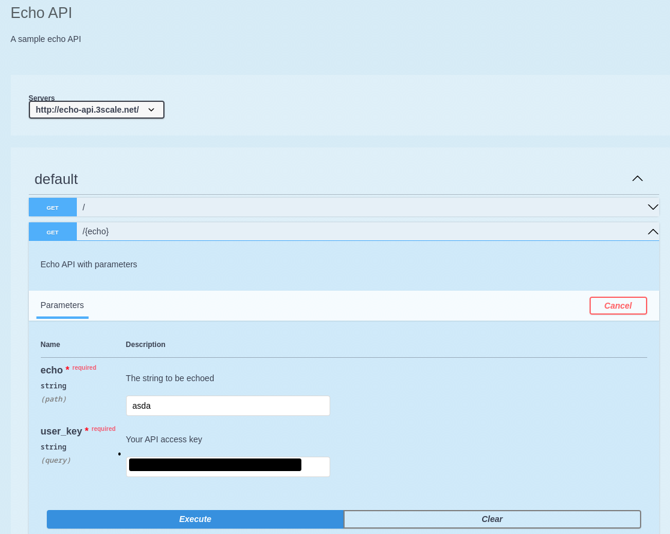This screenshot has height=534, width=670.
Task: Collapse the GET /{echo} endpoint chevron
Action: [653, 231]
